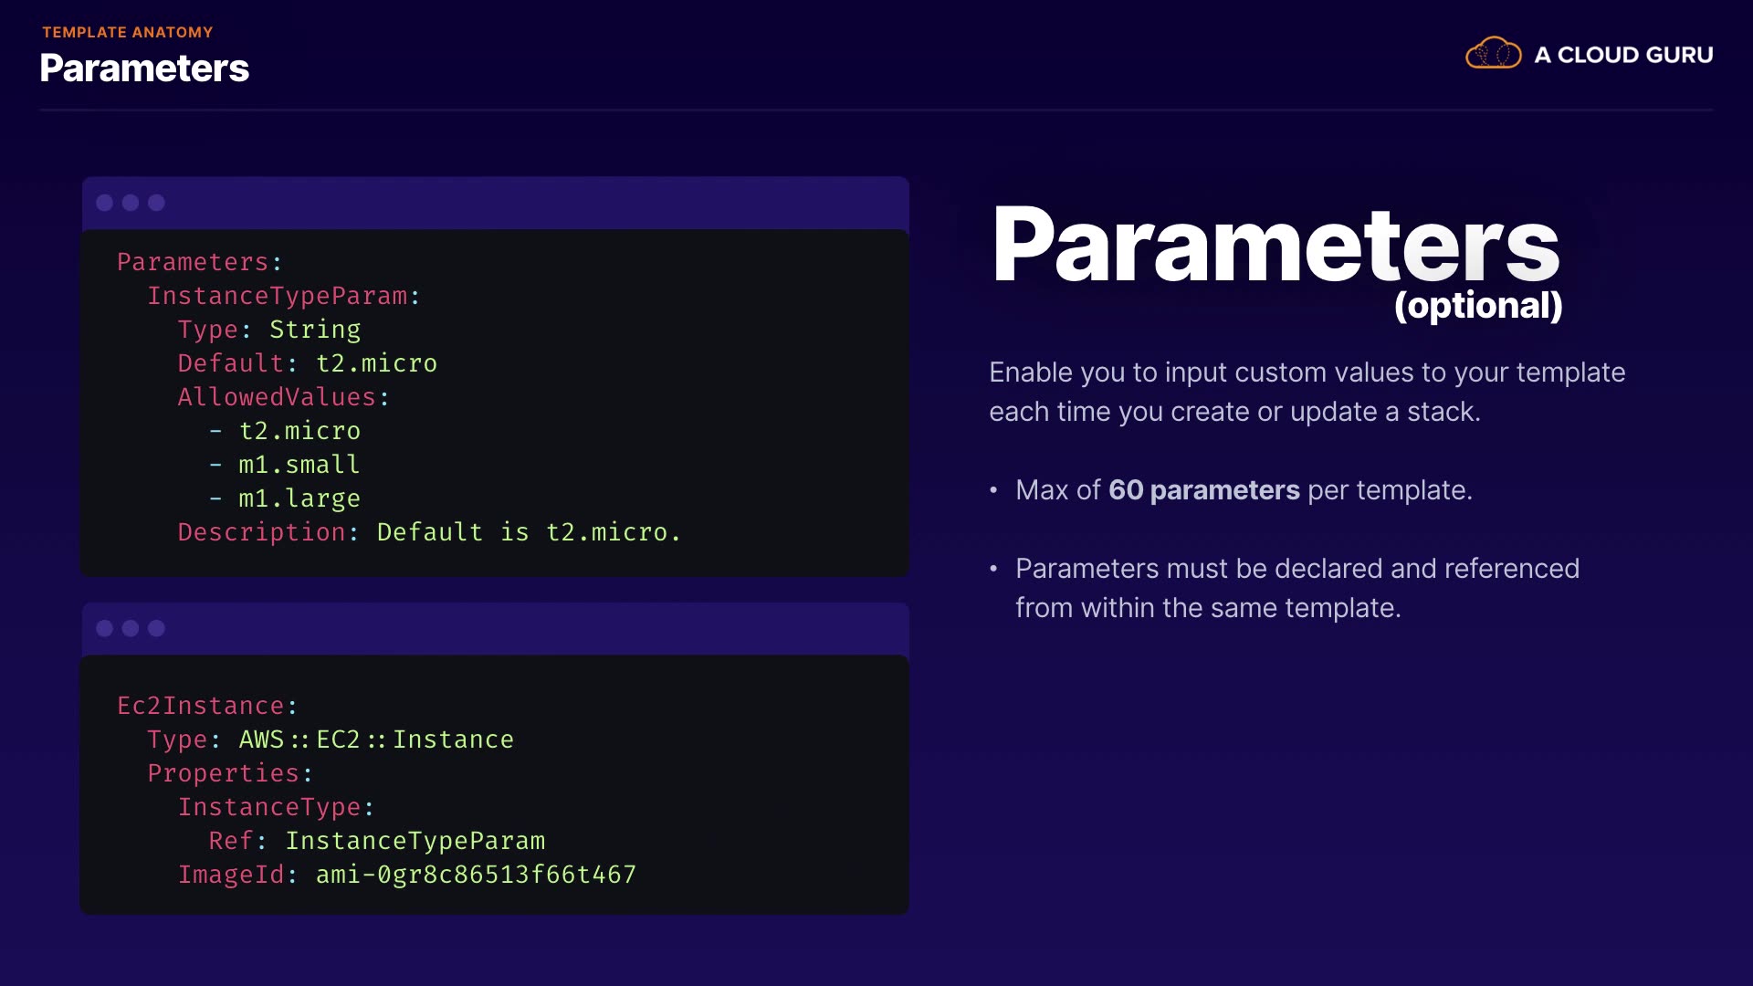Click the bullet before 'Parameters must be declared'
1753x986 pixels.
[993, 570]
